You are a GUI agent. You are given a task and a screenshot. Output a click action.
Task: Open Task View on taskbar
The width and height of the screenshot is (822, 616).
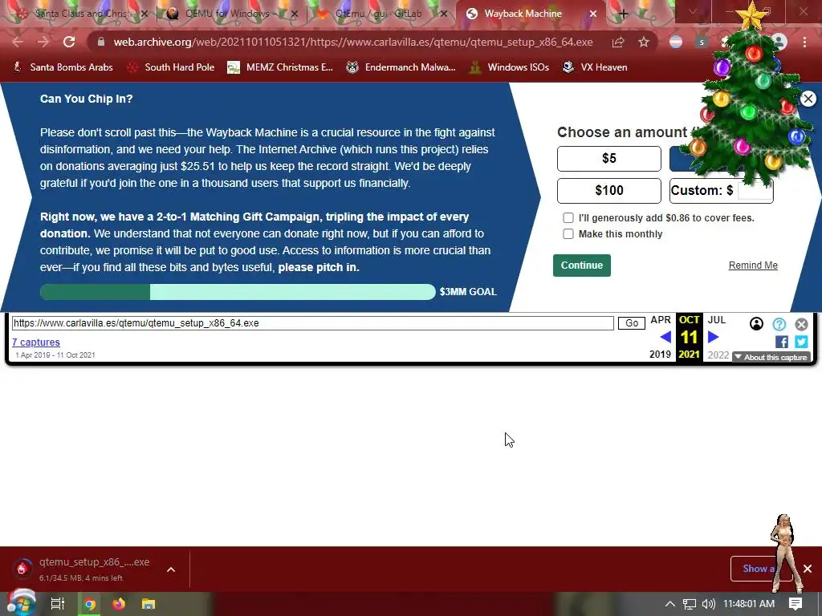(x=58, y=604)
